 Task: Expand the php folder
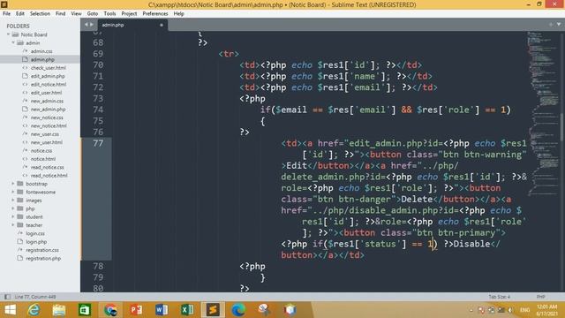pos(13,208)
